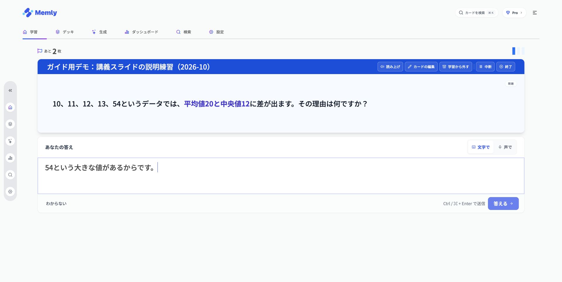The image size is (562, 282).
Task: Click the Memly logo
Action: pos(40,13)
